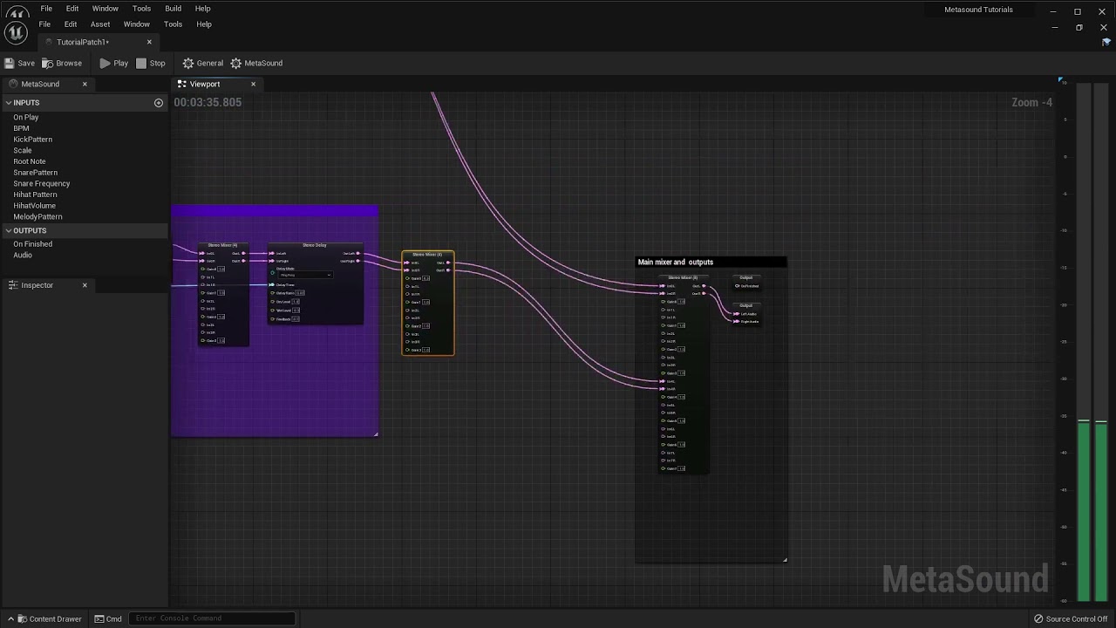Screen dimensions: 1116x628
Task: Select the Audio output
Action: click(23, 255)
